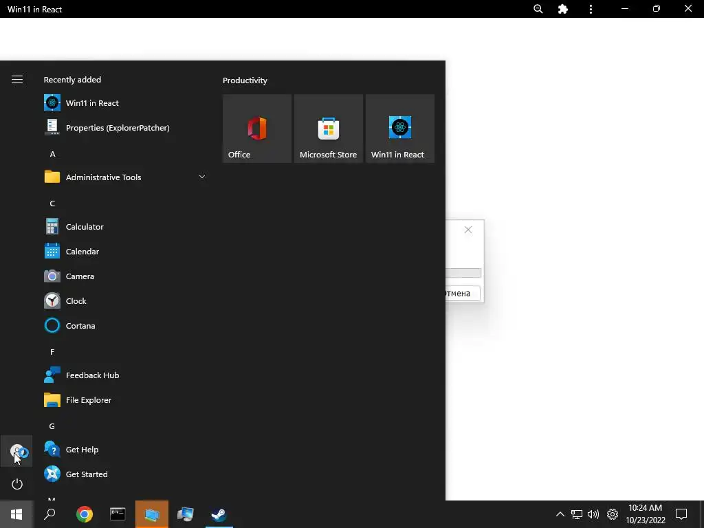Open Google Chrome from the taskbar
Image resolution: width=704 pixels, height=528 pixels.
(x=85, y=514)
